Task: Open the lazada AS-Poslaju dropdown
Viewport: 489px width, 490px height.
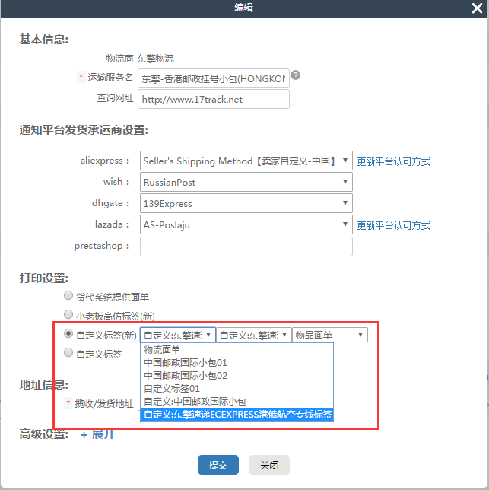Action: (x=246, y=225)
